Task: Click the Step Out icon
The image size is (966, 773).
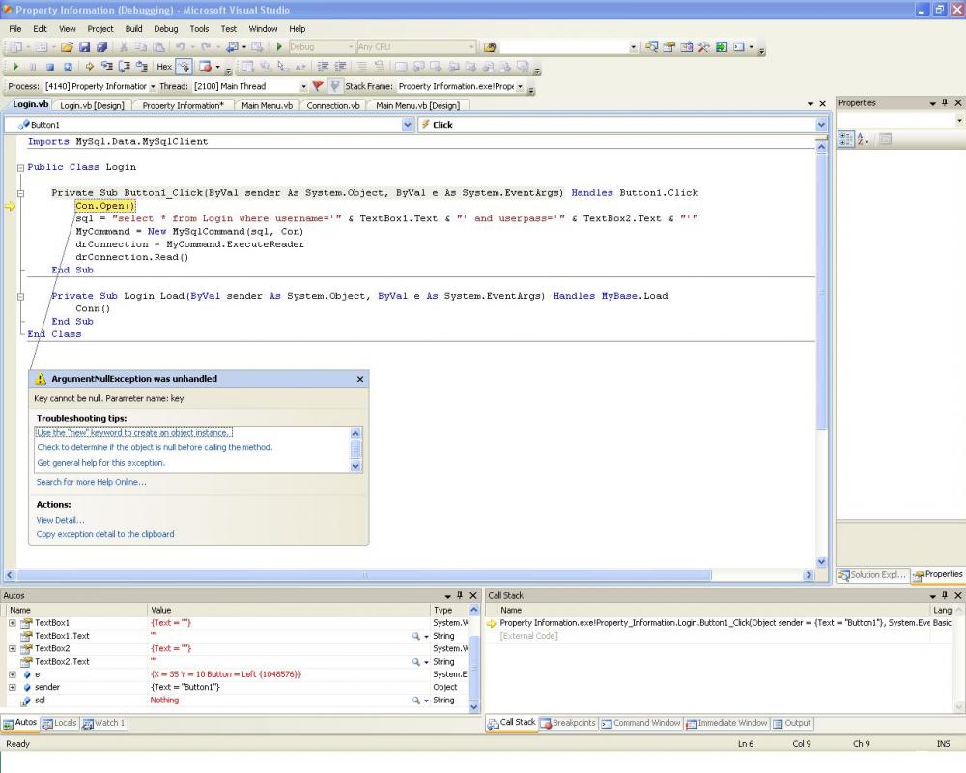Action: tap(141, 67)
